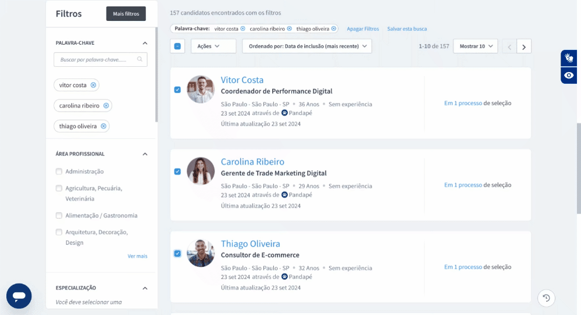Click the history clock icon button
Image resolution: width=581 pixels, height=315 pixels.
tap(546, 298)
